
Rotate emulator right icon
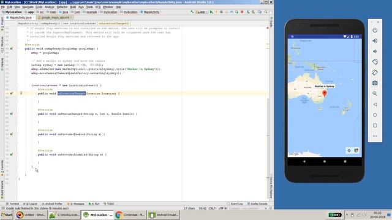pyautogui.click(x=375, y=73)
